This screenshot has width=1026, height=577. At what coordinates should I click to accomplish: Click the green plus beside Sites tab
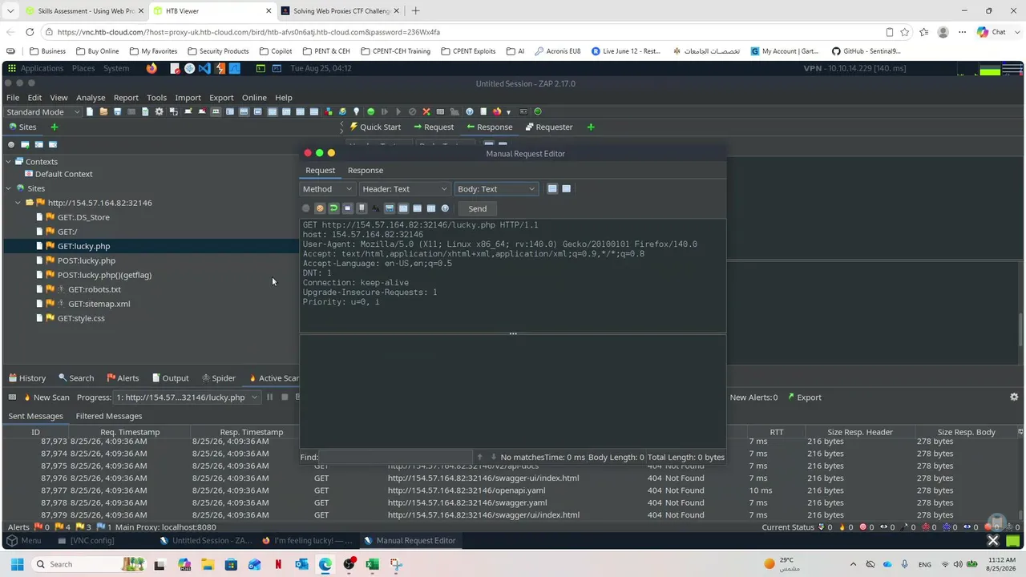pyautogui.click(x=55, y=127)
